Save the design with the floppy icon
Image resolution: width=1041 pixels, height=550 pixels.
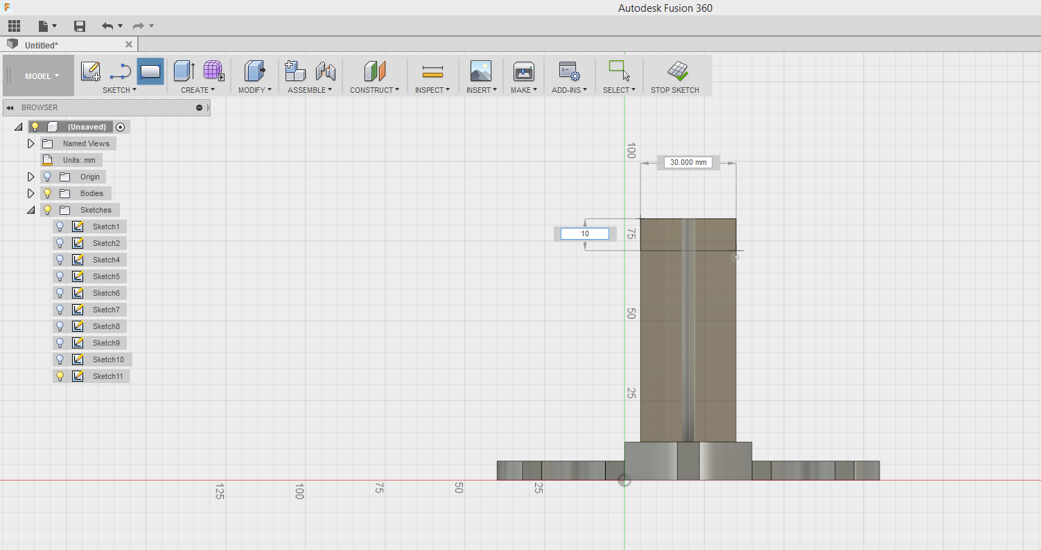(80, 26)
